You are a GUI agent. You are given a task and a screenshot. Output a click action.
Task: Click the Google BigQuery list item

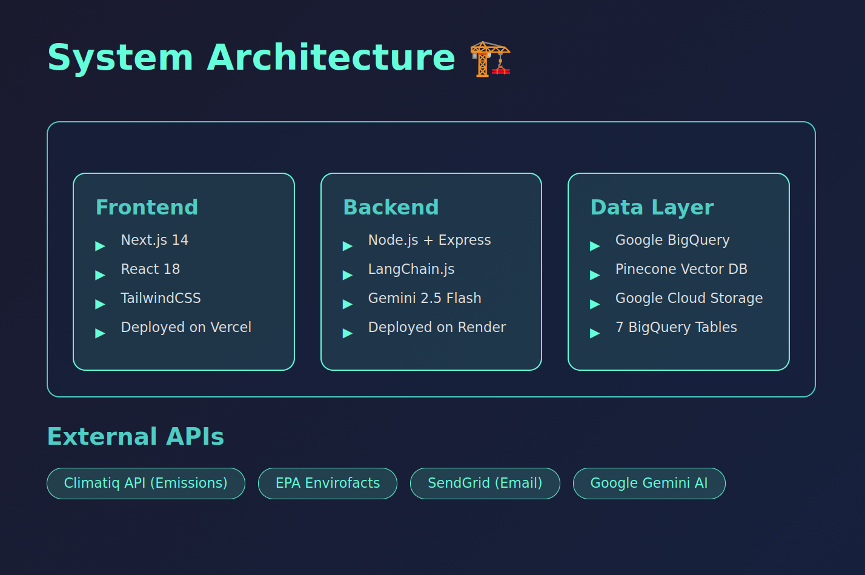pos(672,240)
